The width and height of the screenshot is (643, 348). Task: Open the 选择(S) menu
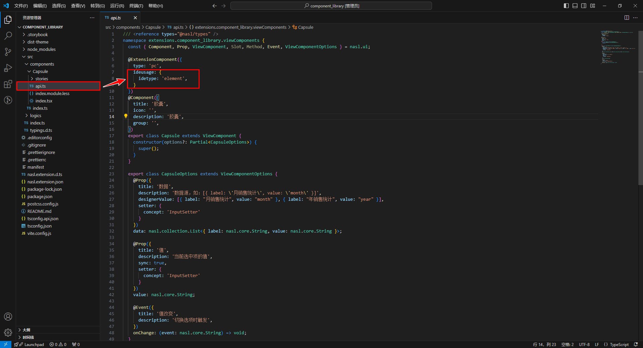coord(59,6)
